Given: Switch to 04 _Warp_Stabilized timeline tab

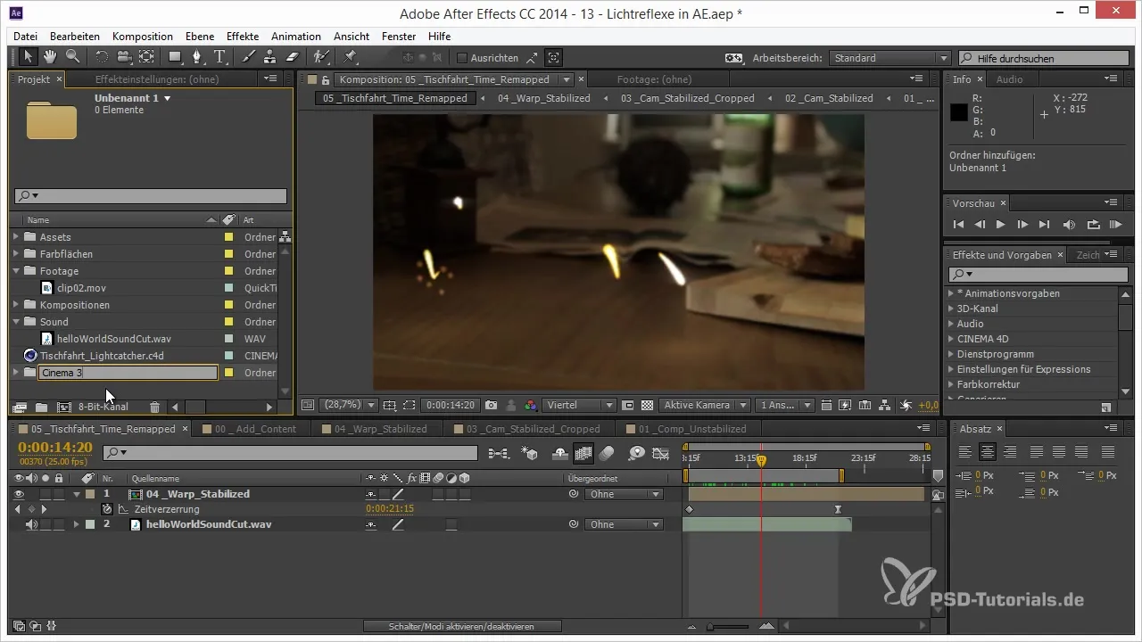Looking at the screenshot, I should (379, 429).
